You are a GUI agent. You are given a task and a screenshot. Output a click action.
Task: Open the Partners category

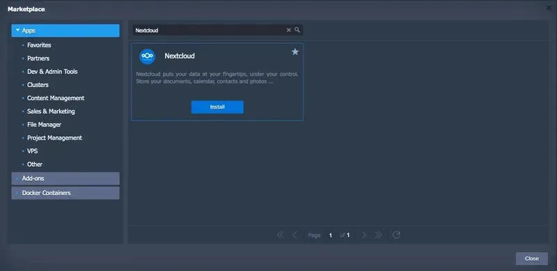(x=38, y=58)
